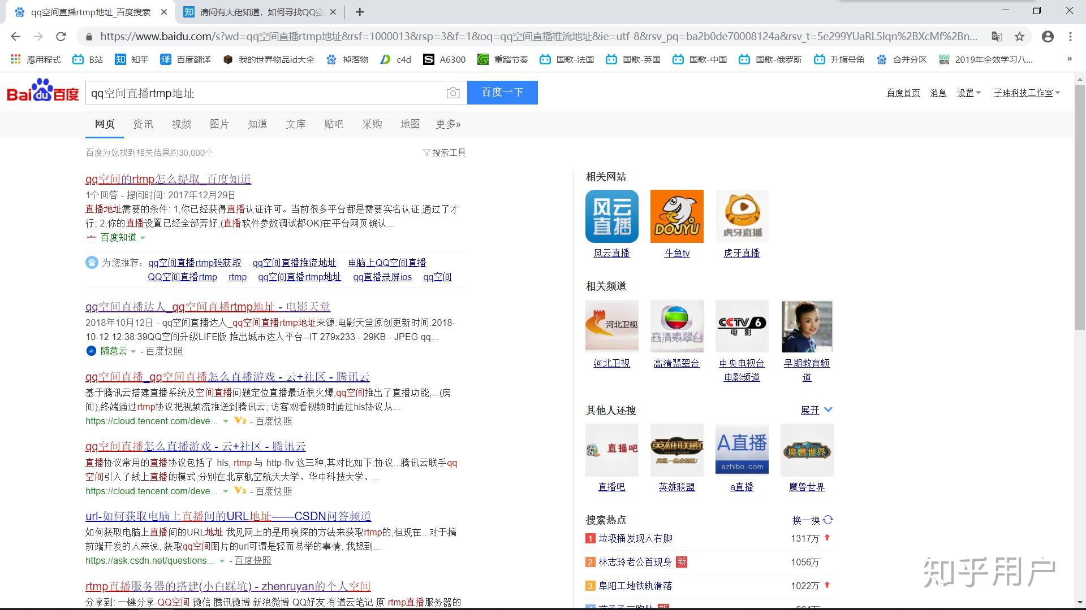Open 河北卫视 channel thumbnail
This screenshot has width=1086, height=610.
pyautogui.click(x=611, y=326)
